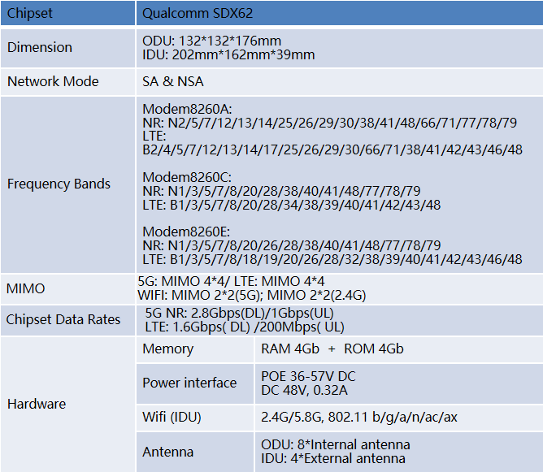Click the Antenna sub-row label

coord(168,452)
